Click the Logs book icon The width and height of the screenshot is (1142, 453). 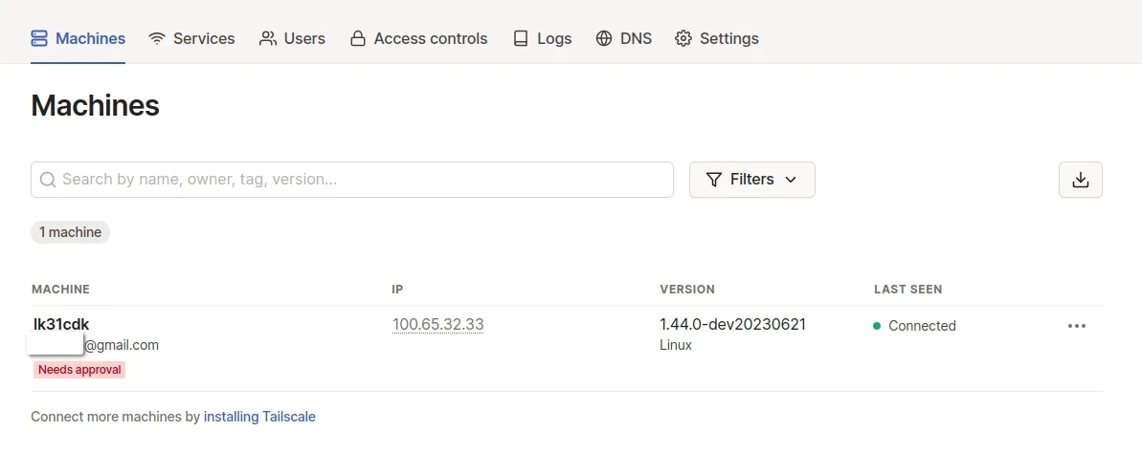[521, 38]
